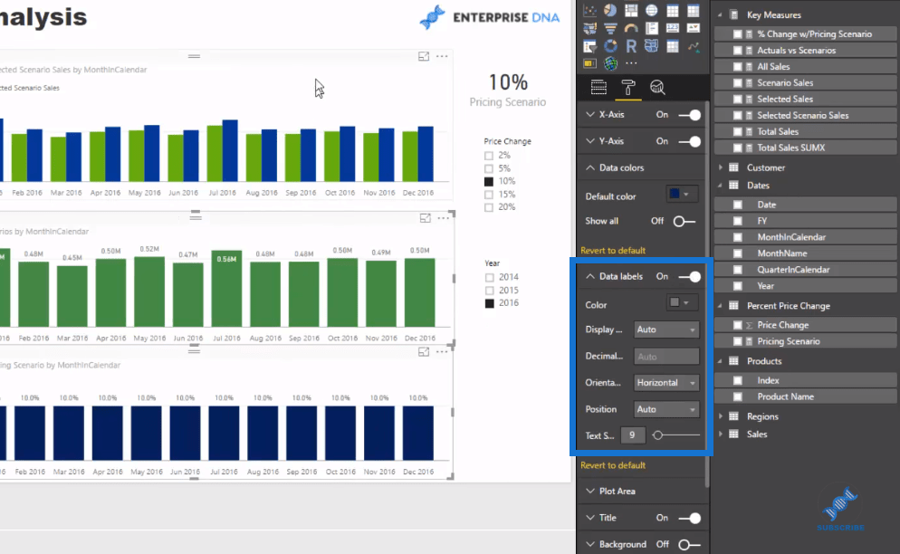The height and width of the screenshot is (554, 900).
Task: Select the filled map visualization
Action: (x=589, y=28)
